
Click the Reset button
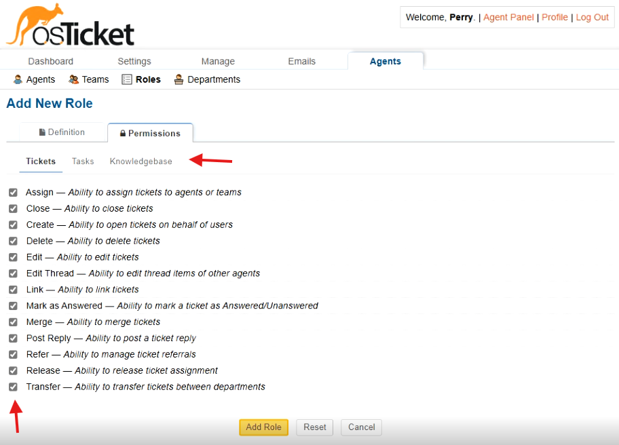[315, 427]
